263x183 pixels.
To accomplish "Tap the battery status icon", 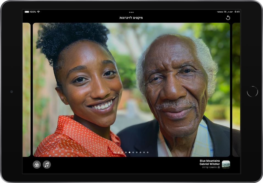I will pyautogui.click(x=27, y=12).
